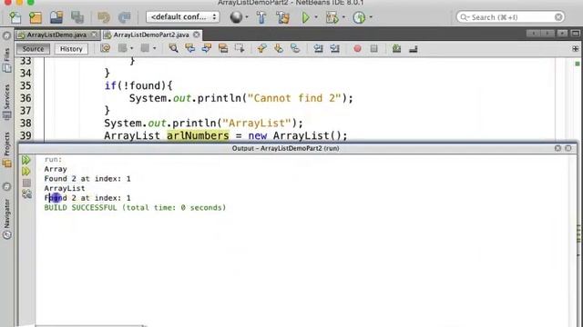Click Next Bookmark icon
The width and height of the screenshot is (583, 327).
[x=279, y=48]
